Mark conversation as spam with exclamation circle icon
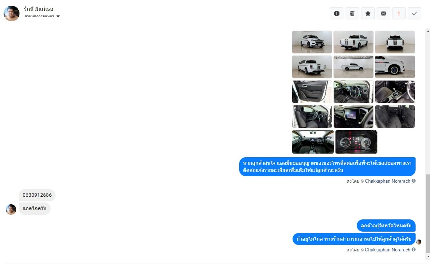This screenshot has width=430, height=264. 337,13
